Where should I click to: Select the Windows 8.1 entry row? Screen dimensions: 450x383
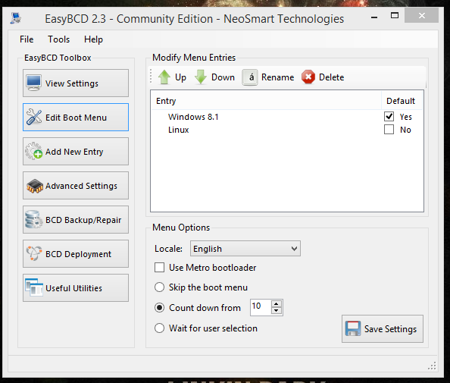pyautogui.click(x=287, y=117)
